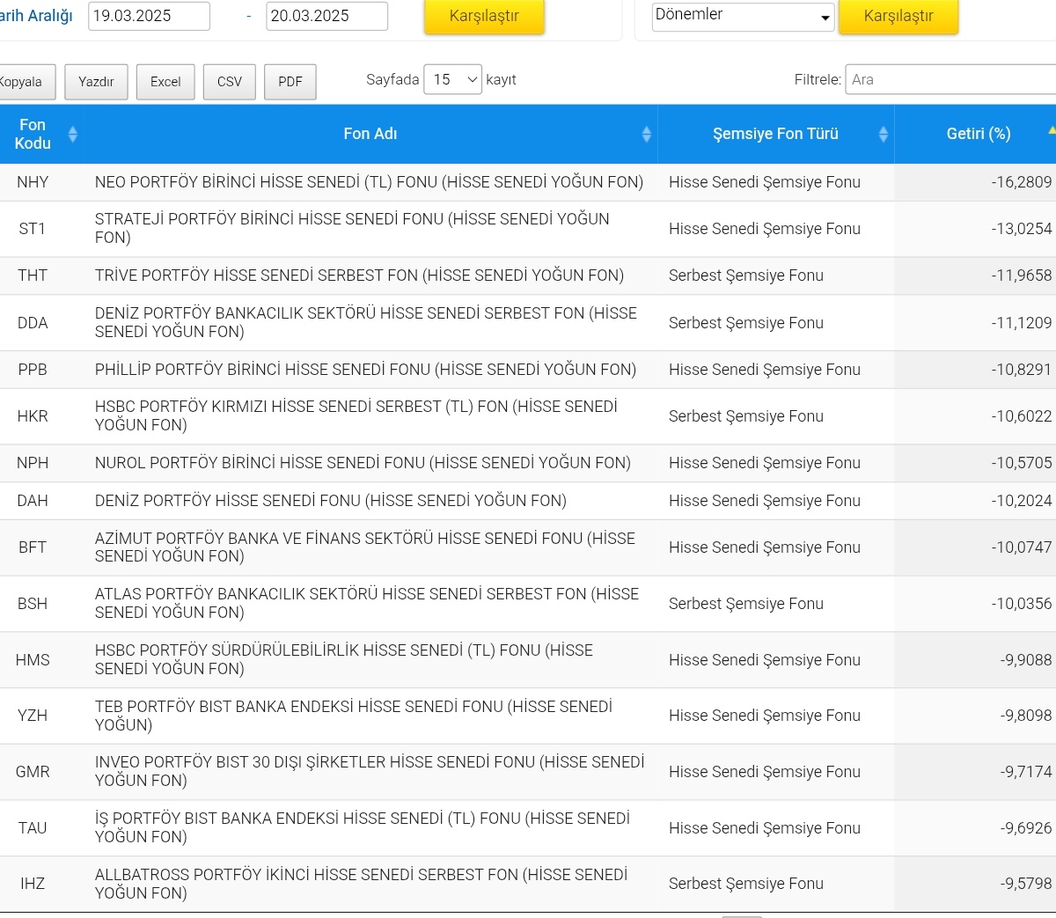
Task: Export table with the Excel button
Action: [165, 82]
